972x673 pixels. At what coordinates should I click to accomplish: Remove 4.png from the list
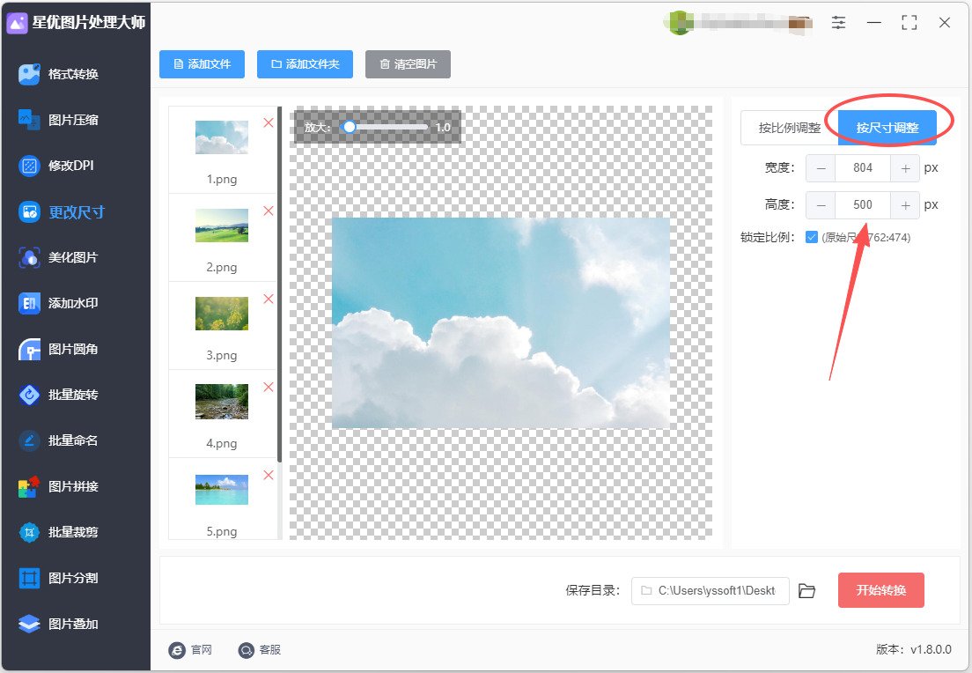tap(269, 387)
